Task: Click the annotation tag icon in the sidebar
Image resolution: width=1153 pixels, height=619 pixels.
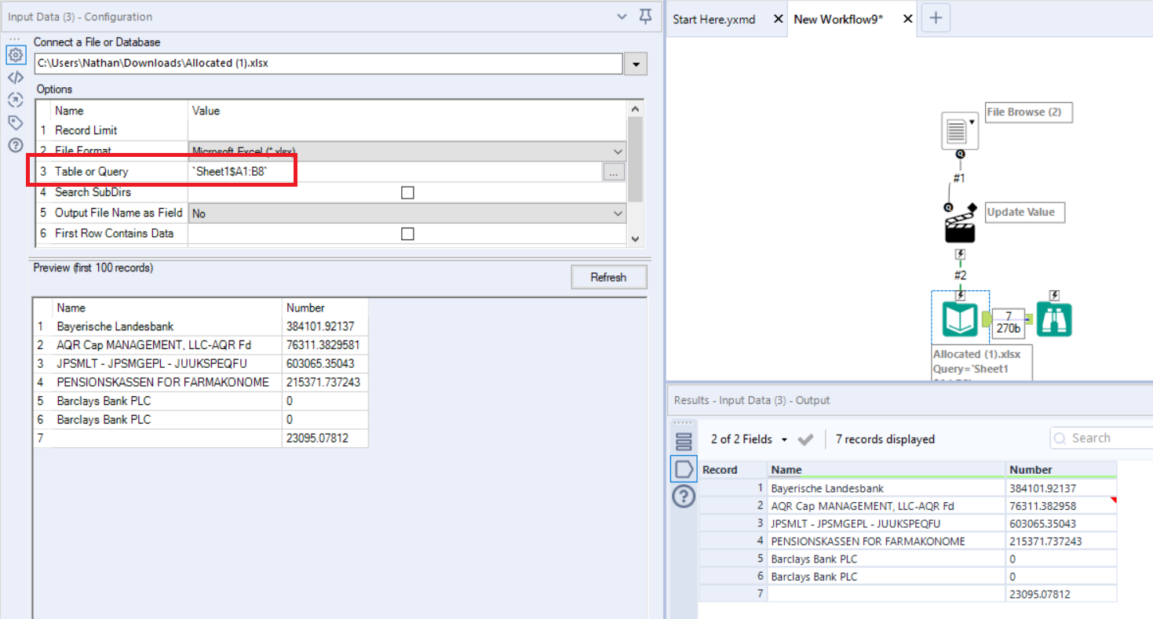Action: pyautogui.click(x=16, y=122)
